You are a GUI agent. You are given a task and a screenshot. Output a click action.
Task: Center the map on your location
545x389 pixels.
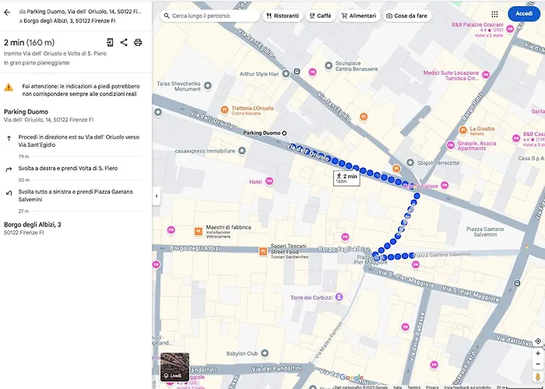538,341
